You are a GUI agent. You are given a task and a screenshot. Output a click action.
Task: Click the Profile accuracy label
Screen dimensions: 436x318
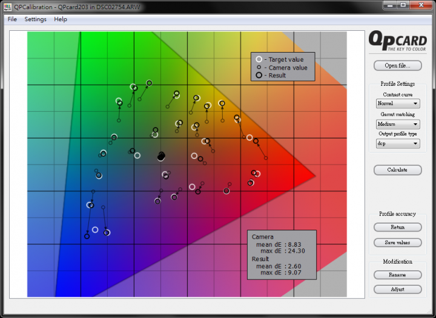pyautogui.click(x=397, y=213)
